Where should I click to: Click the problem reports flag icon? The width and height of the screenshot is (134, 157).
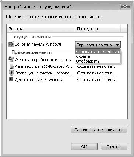pos(11,60)
